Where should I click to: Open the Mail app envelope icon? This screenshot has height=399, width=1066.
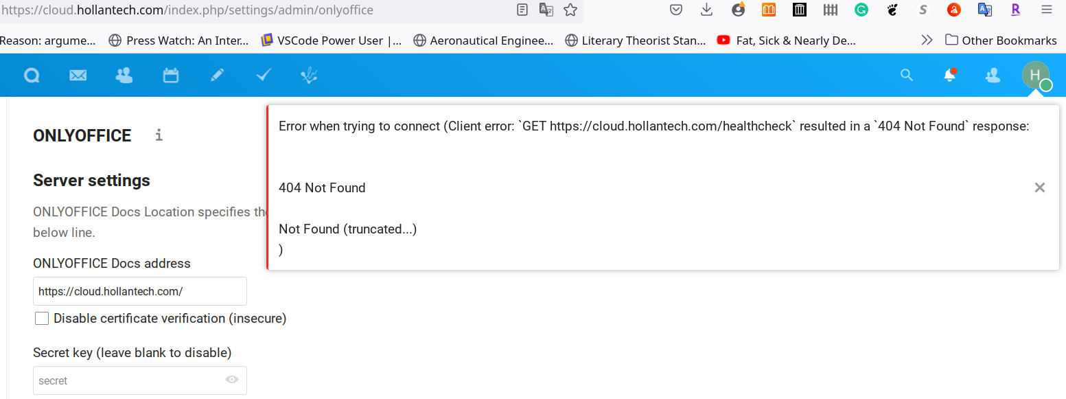pos(78,76)
